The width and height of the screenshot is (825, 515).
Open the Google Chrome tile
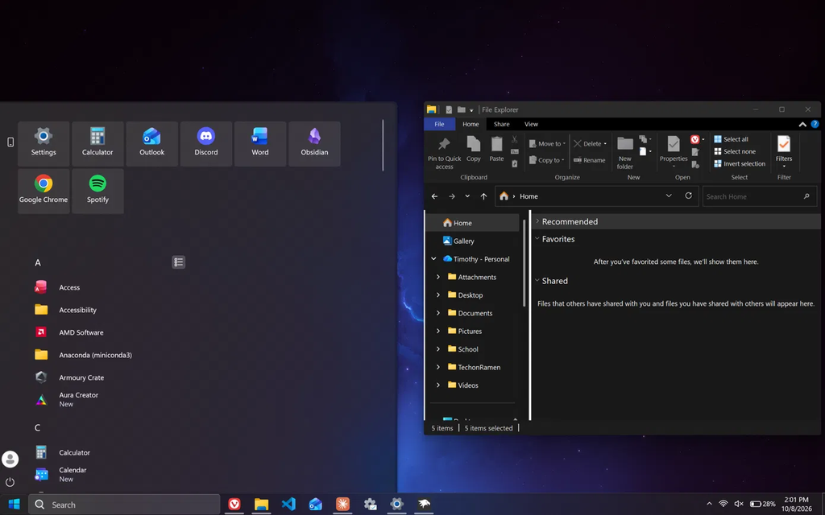pyautogui.click(x=44, y=191)
